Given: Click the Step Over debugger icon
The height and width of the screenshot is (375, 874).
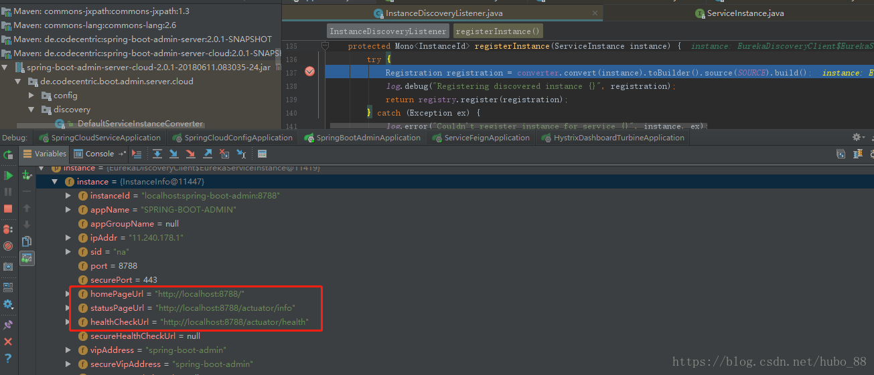Looking at the screenshot, I should coord(157,154).
